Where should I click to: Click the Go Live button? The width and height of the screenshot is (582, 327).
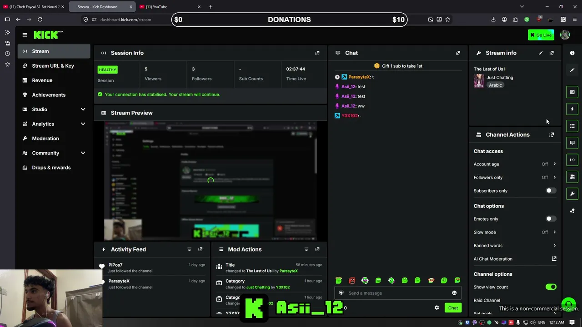point(541,35)
